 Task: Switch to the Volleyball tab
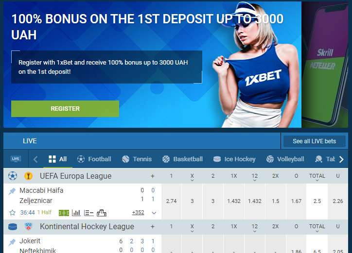click(x=285, y=159)
